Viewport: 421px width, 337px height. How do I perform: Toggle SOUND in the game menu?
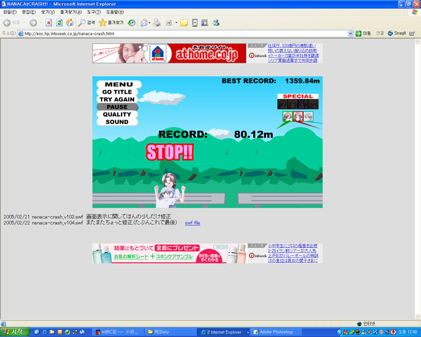[117, 122]
